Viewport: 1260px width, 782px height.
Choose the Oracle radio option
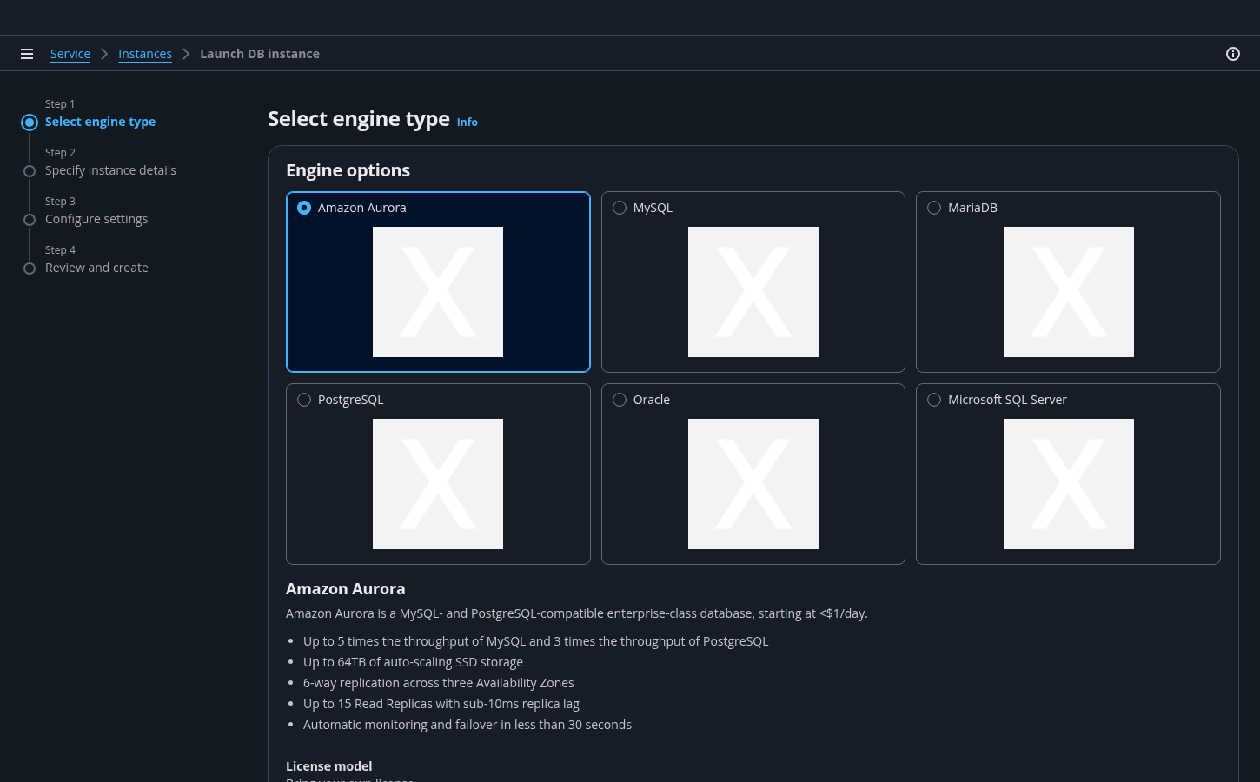pyautogui.click(x=620, y=400)
